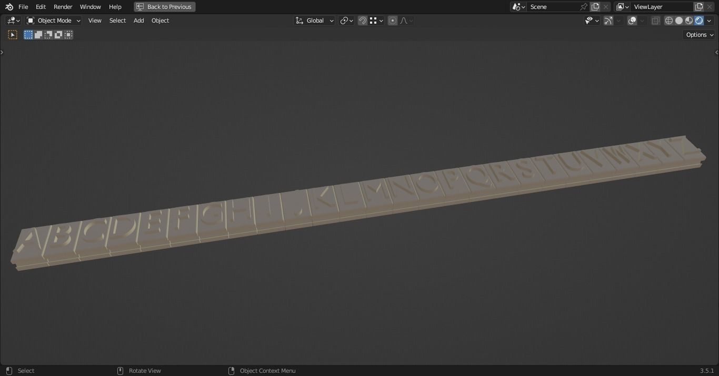719x376 pixels.
Task: Expand the right sidebar arrow
Action: (x=716, y=52)
